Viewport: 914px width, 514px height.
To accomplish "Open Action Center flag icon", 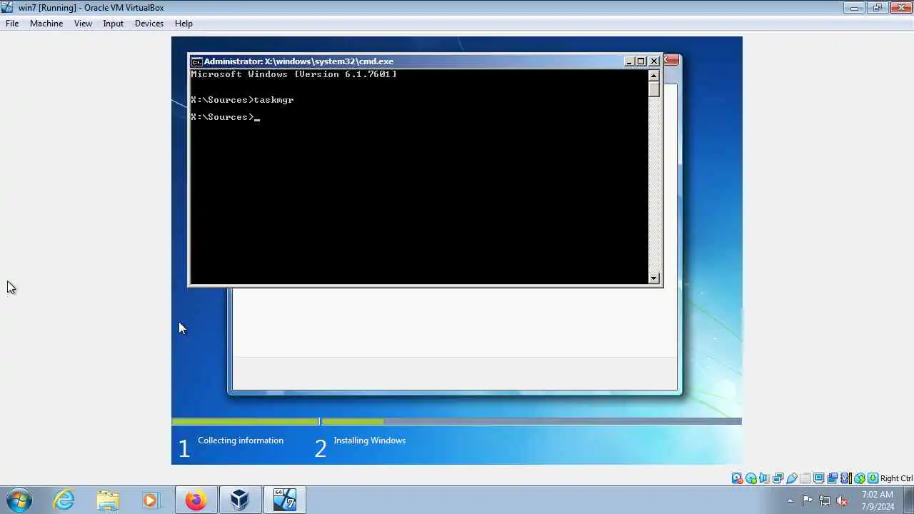I will coord(808,500).
